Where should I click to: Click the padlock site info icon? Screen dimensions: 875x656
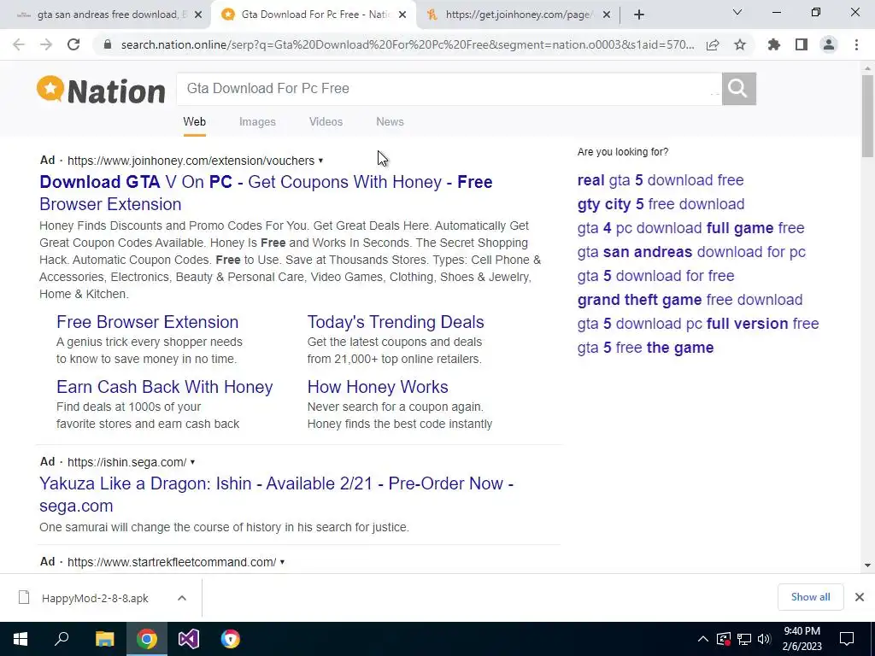coord(109,44)
